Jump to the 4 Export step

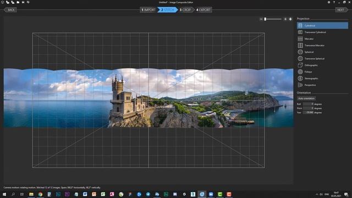point(204,10)
